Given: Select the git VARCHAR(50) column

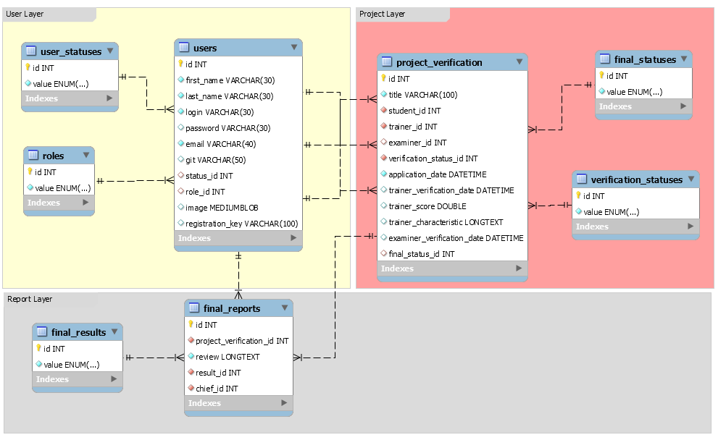Looking at the screenshot, I should [238, 160].
